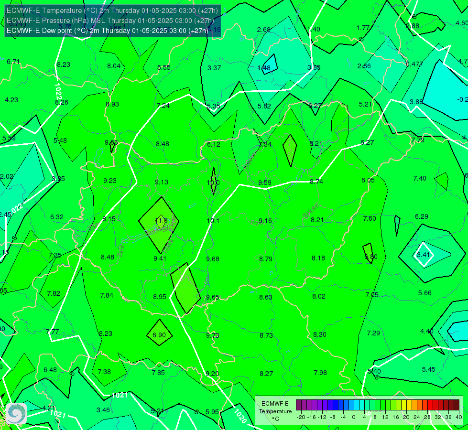Click the 8.73 grid value
The height and width of the screenshot is (430, 468).
[x=266, y=335]
